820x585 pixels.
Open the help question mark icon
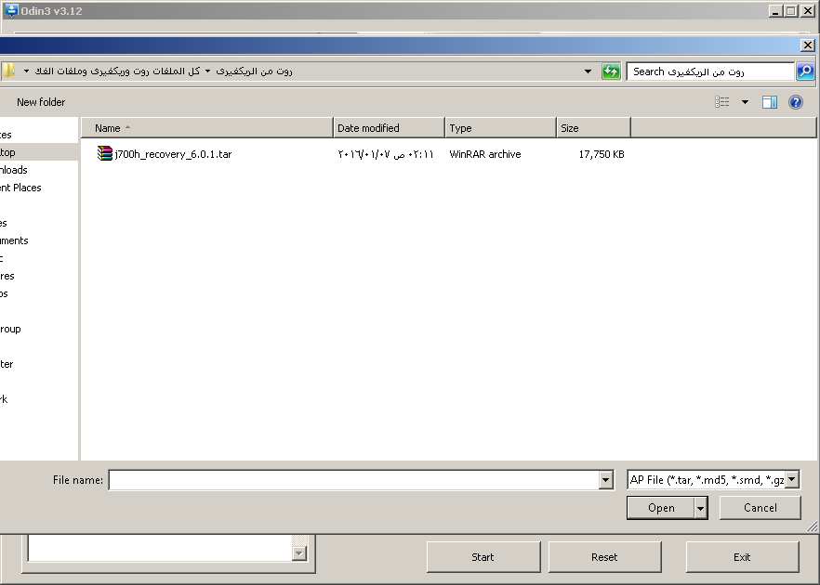tap(796, 102)
